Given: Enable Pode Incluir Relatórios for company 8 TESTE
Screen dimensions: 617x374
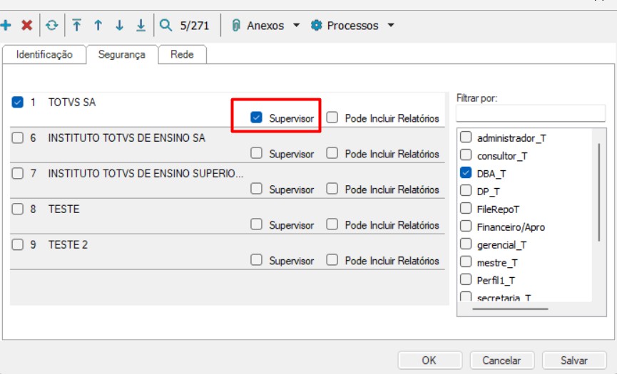Looking at the screenshot, I should (x=332, y=224).
